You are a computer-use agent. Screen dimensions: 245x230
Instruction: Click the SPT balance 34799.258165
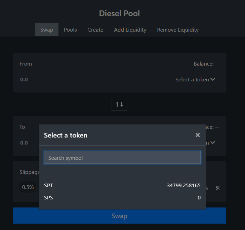[183, 185]
